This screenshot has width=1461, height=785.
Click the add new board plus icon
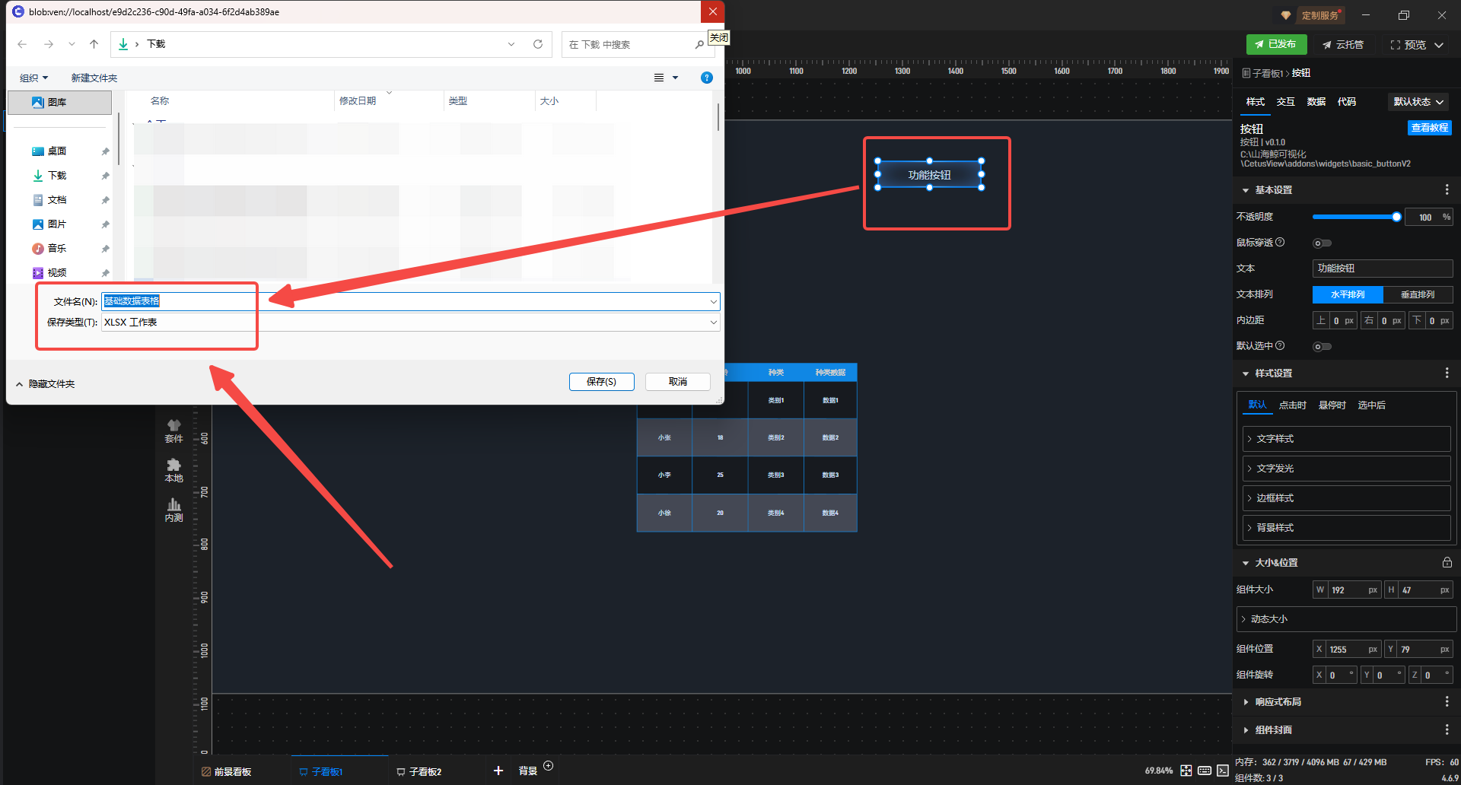[498, 771]
